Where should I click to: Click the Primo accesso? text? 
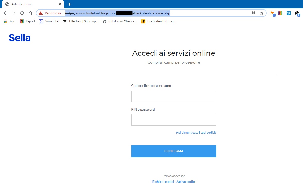174,176
